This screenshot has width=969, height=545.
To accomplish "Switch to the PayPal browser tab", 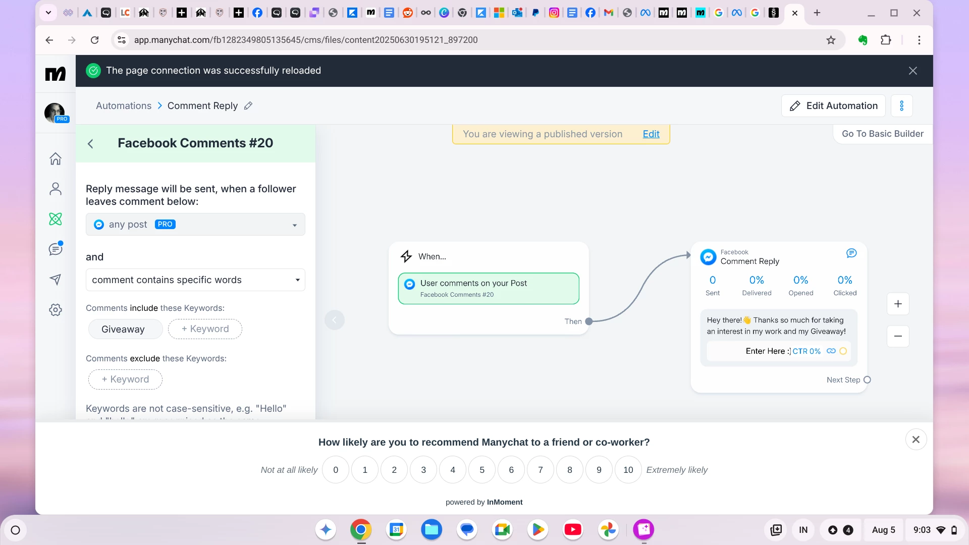I will pos(535,13).
